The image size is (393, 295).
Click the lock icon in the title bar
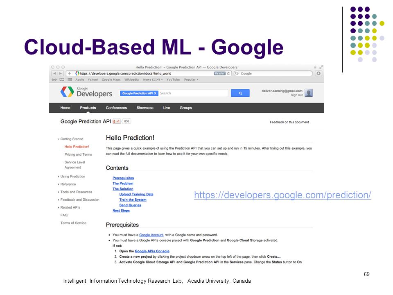click(x=315, y=67)
